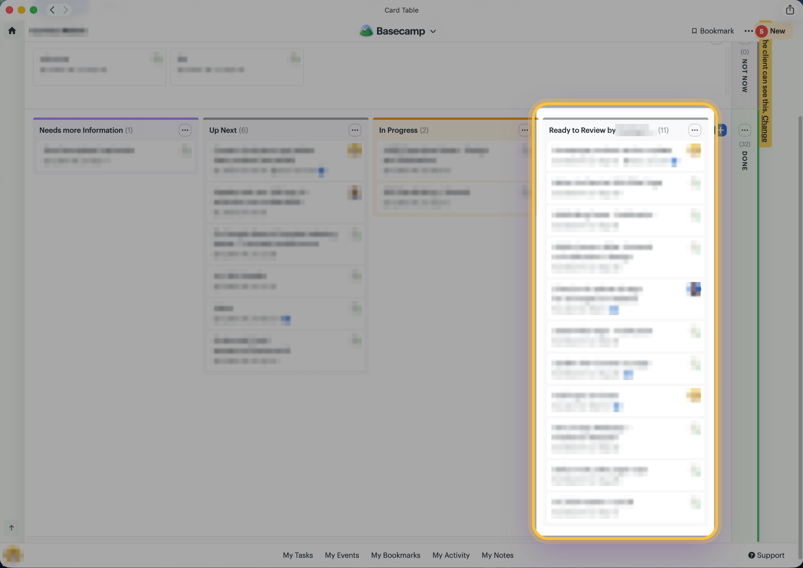Select the In Progress column title

[x=398, y=130]
